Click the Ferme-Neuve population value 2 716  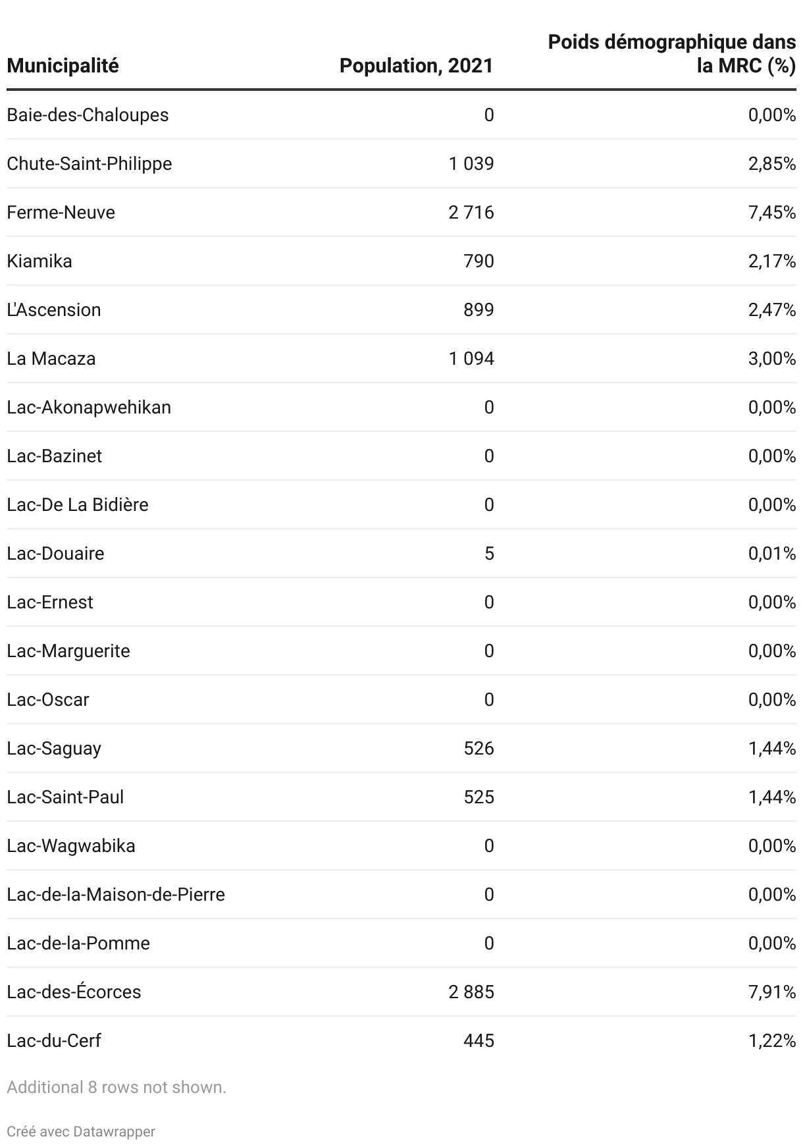(471, 213)
